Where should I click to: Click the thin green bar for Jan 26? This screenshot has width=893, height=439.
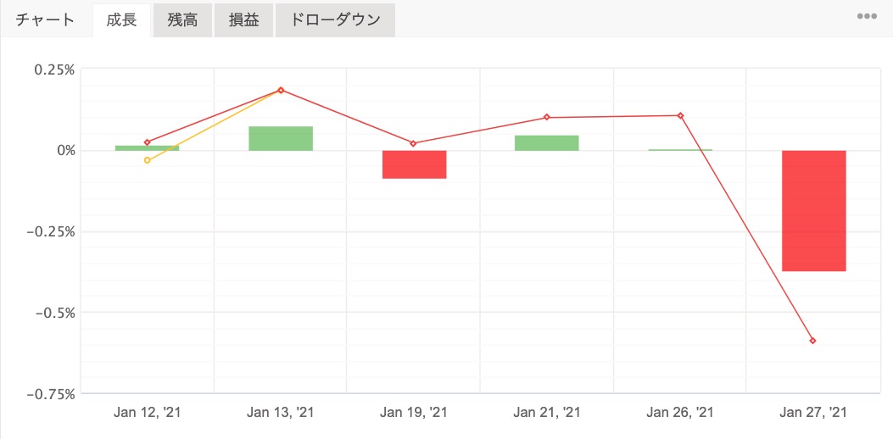[680, 150]
